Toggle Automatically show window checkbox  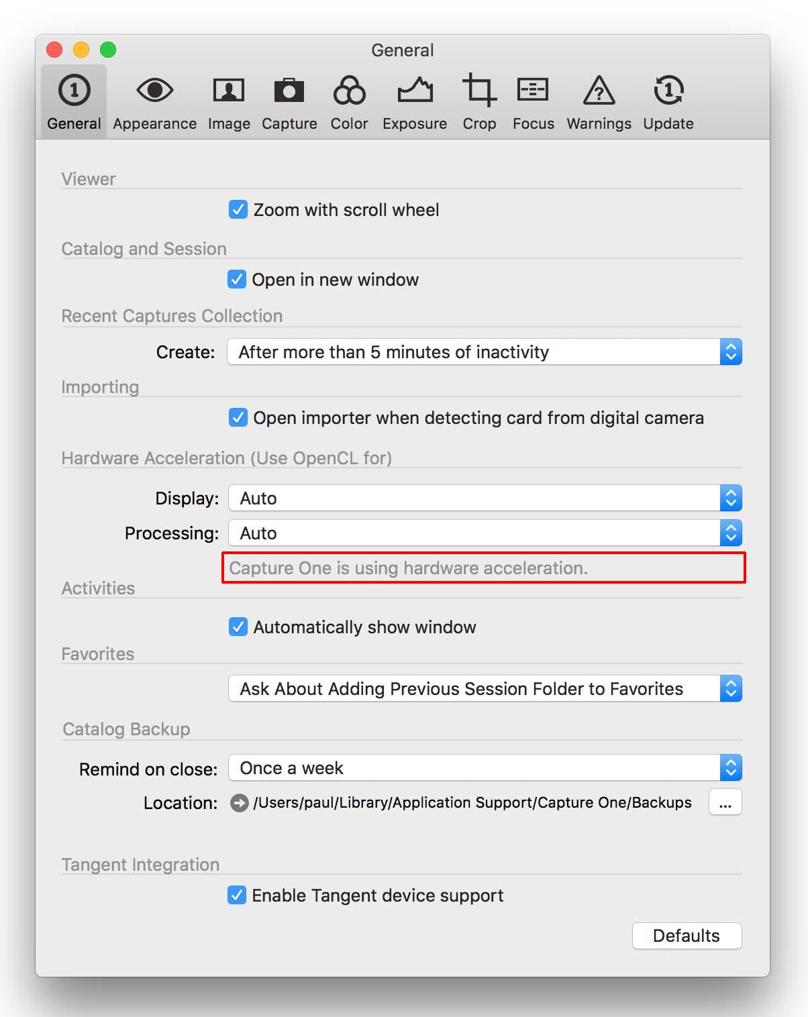(x=238, y=627)
